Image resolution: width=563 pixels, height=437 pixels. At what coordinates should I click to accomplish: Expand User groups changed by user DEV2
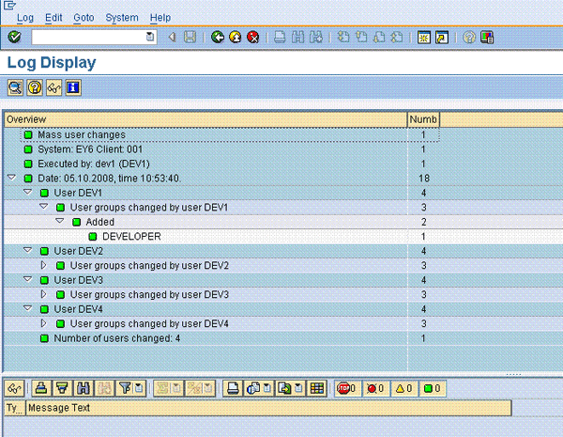click(x=42, y=266)
